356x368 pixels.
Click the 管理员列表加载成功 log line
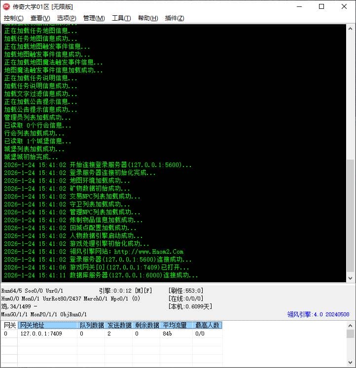(37, 117)
